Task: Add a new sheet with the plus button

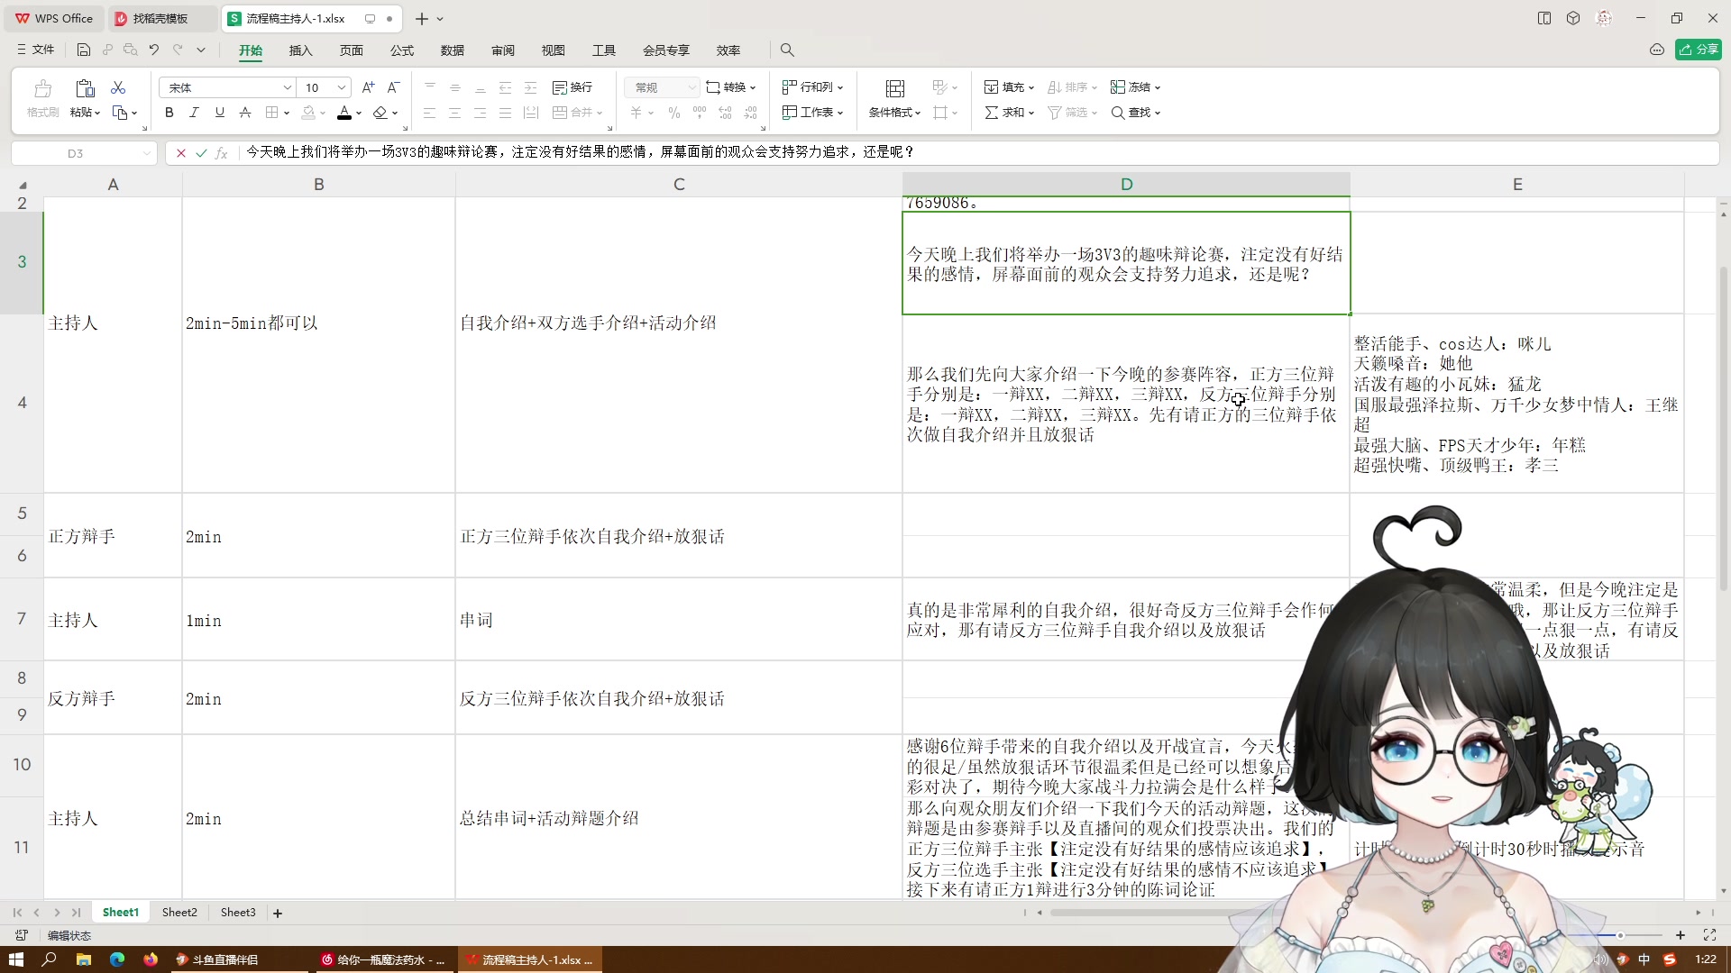Action: coord(277,913)
